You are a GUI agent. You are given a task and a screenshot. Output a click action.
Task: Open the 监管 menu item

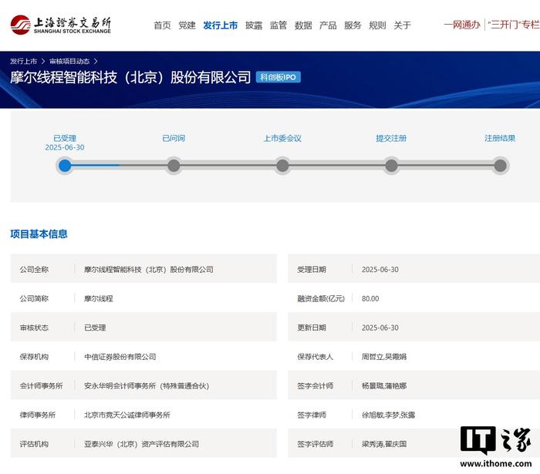coord(278,25)
